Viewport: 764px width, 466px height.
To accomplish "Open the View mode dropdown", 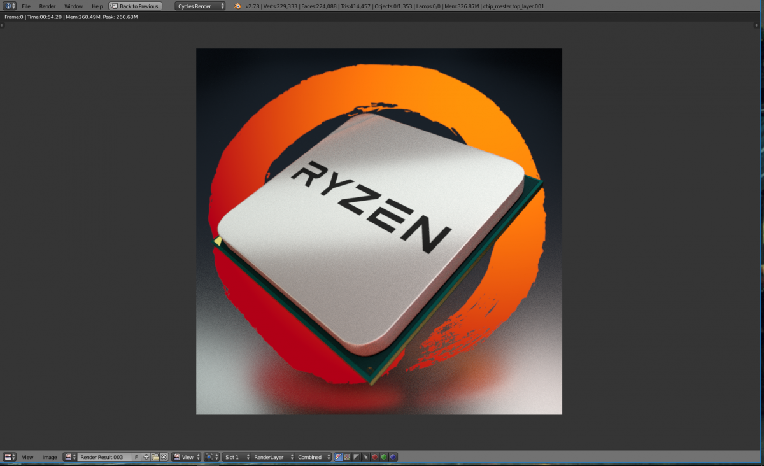I will pyautogui.click(x=187, y=457).
